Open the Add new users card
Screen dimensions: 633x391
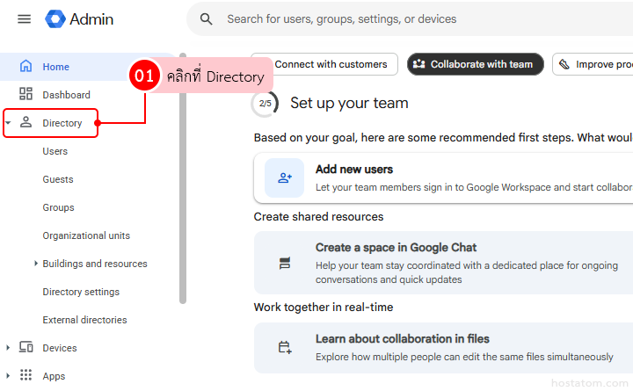coord(443,178)
